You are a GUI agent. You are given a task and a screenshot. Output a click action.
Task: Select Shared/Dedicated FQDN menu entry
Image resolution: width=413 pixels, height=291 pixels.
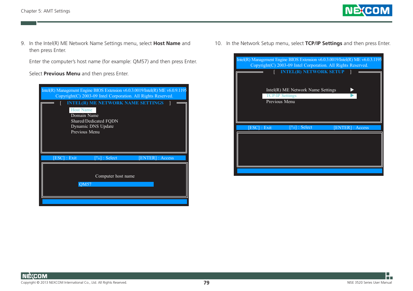94,121
